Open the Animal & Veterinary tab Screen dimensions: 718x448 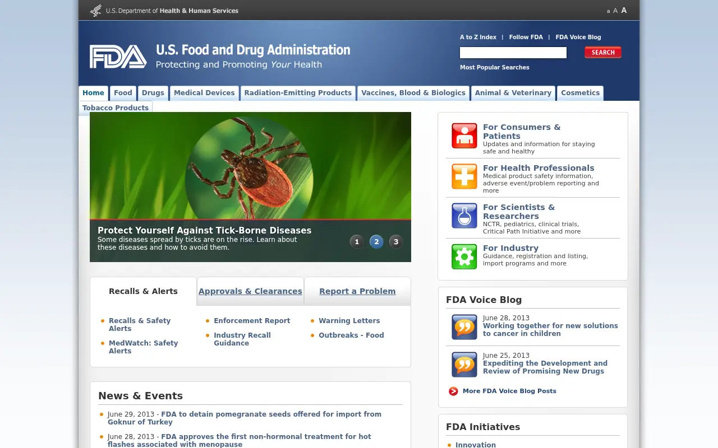coord(513,93)
